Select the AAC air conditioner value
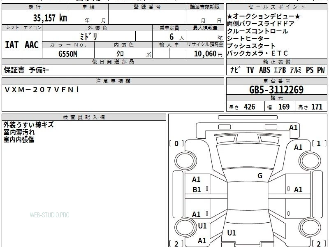329x247 pixels. 32,45
